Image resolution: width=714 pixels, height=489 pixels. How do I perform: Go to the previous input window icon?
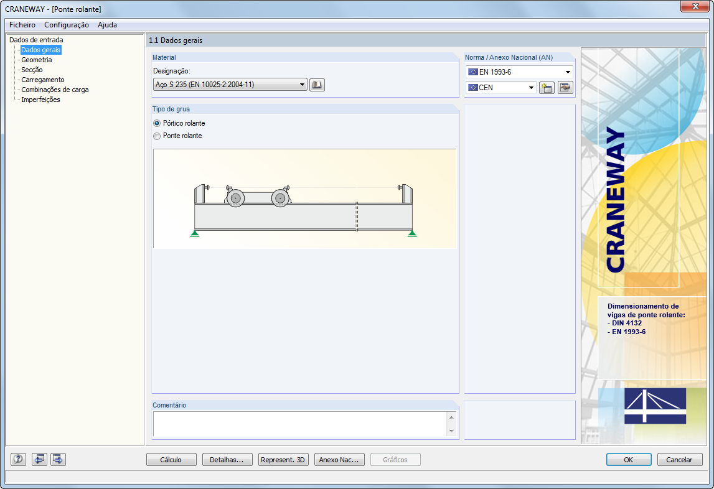pos(40,459)
